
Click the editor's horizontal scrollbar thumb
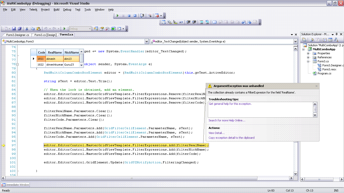coord(131,178)
